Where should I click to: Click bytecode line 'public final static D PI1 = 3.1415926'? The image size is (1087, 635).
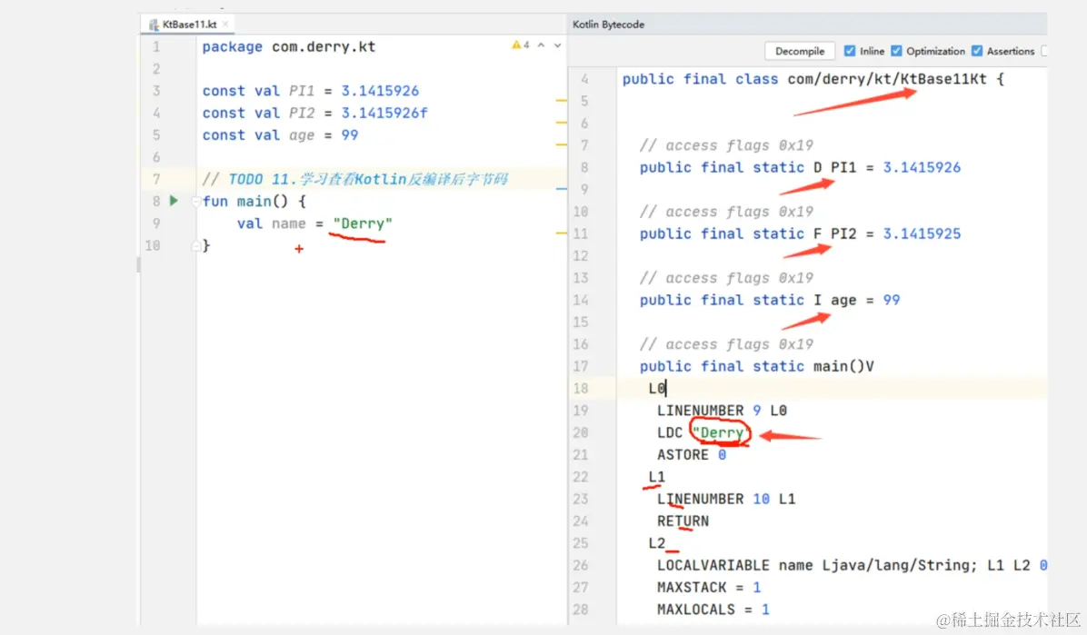click(x=800, y=168)
